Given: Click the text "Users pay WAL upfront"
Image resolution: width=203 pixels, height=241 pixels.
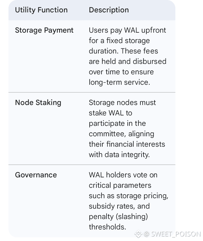Looking at the screenshot, I should pyautogui.click(x=127, y=30).
